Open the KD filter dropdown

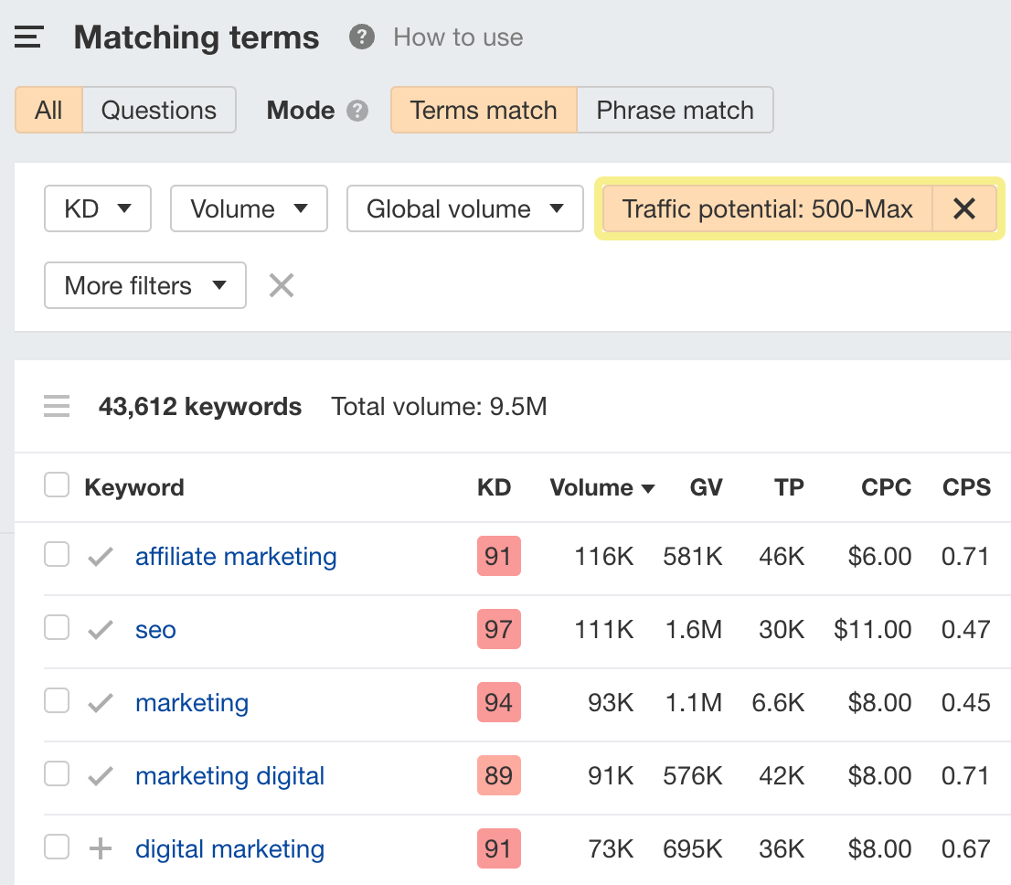[97, 208]
